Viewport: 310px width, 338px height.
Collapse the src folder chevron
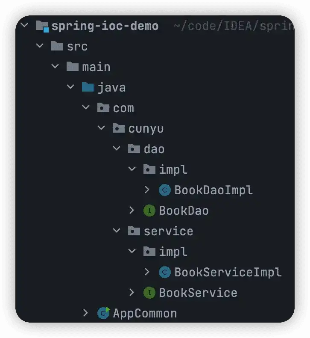click(x=40, y=46)
